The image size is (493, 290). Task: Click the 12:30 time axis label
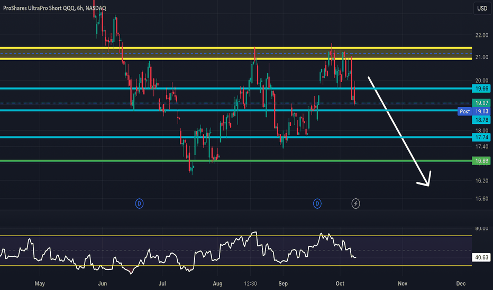click(250, 284)
